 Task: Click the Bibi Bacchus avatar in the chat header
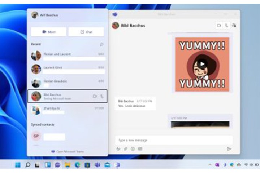(116, 26)
